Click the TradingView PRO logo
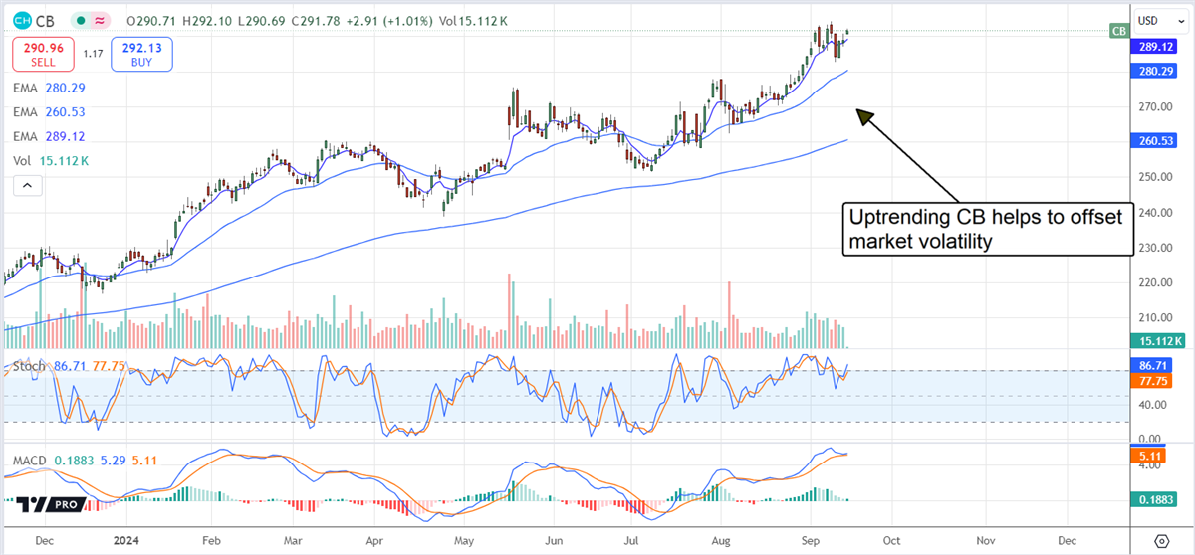 point(47,505)
